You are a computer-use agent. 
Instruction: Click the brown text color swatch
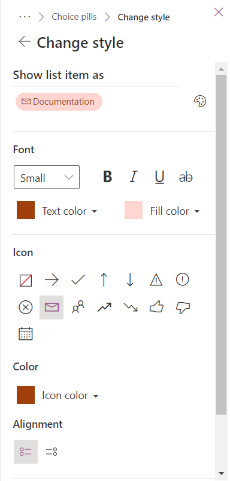click(26, 210)
